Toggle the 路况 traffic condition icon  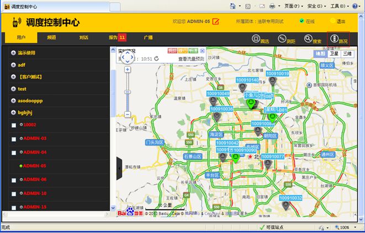[x=334, y=39]
